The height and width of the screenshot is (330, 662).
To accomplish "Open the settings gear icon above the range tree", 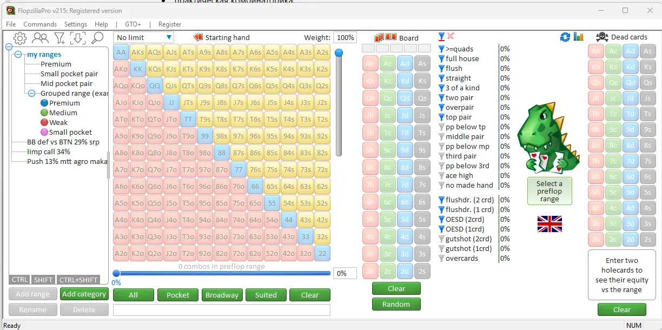I will click(x=20, y=38).
